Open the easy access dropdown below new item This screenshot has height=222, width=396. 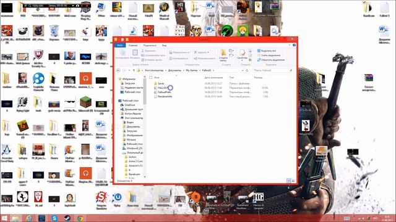point(231,55)
